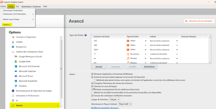Screen dimensions: 216x109
Task: Click the Copernic Desktop Search title bar icon
Action: tap(1, 2)
